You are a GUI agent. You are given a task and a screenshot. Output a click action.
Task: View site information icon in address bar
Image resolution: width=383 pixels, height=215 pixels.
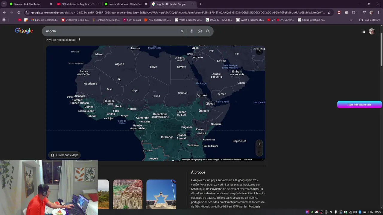point(27,13)
